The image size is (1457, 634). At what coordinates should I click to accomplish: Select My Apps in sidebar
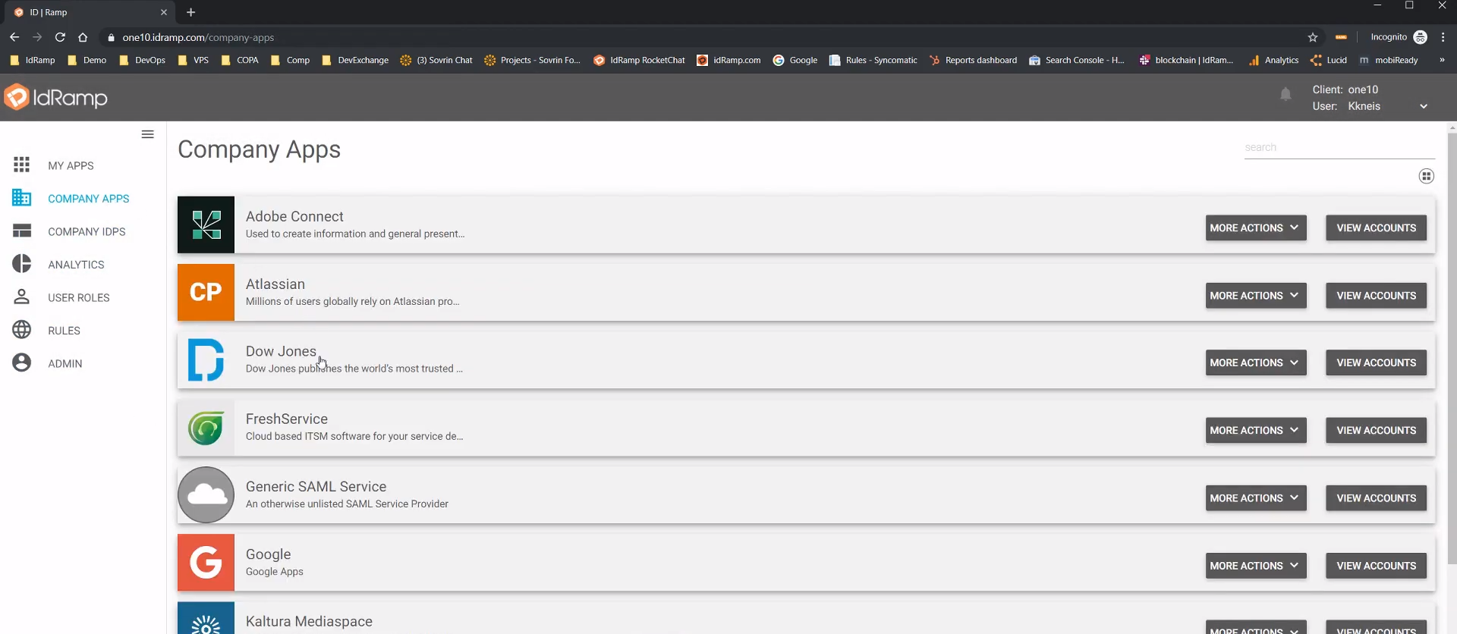[x=71, y=165]
